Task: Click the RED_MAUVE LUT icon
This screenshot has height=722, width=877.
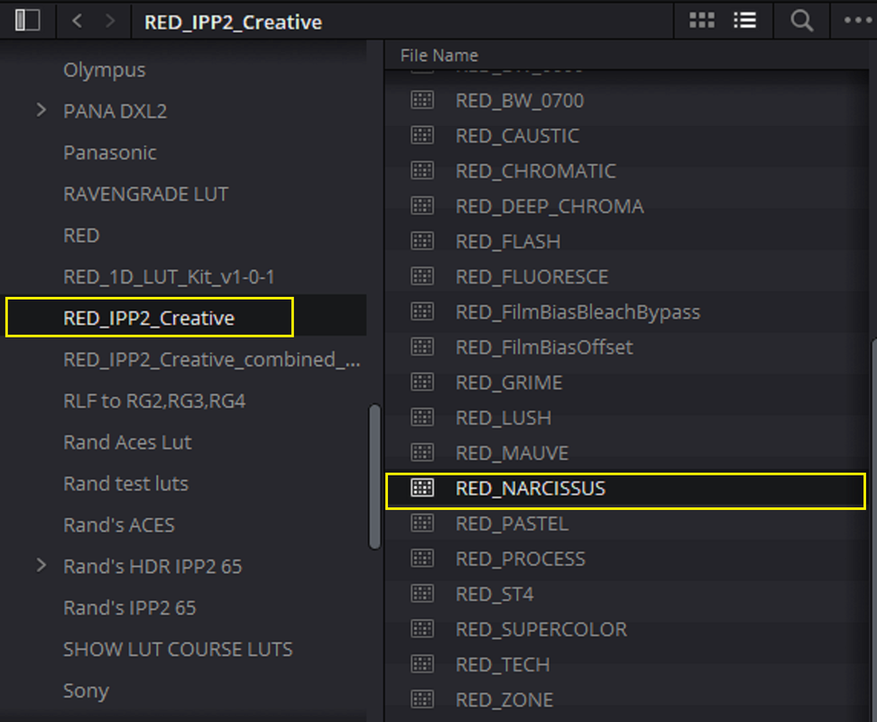Action: coord(422,452)
